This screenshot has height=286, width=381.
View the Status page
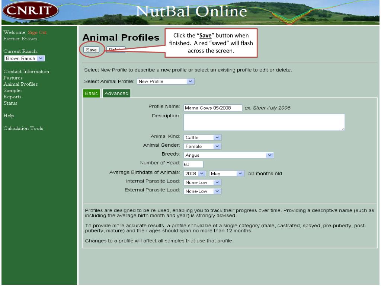click(x=10, y=103)
